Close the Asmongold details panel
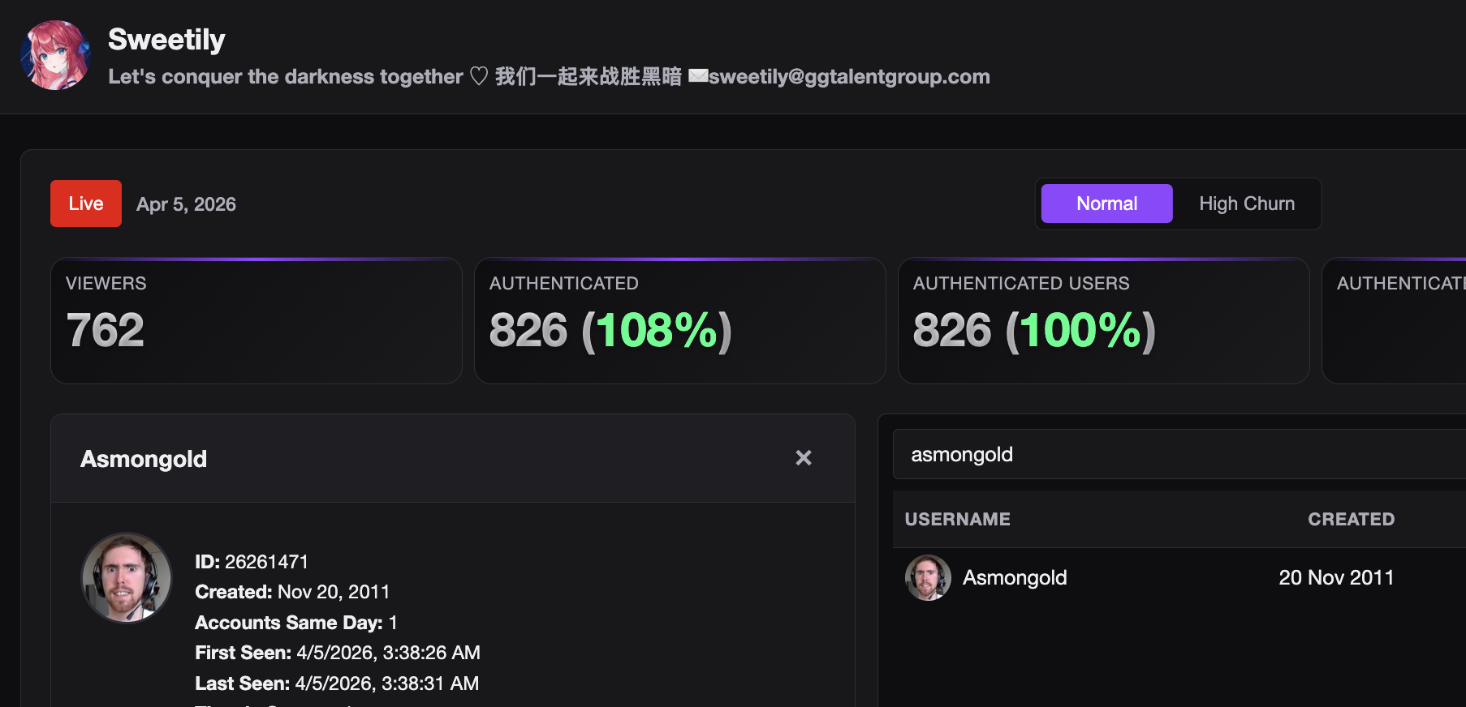The width and height of the screenshot is (1466, 707). pyautogui.click(x=804, y=458)
